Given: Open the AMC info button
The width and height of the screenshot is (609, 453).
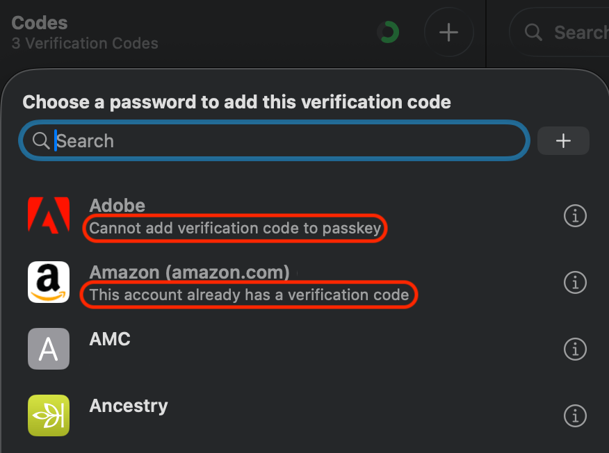Looking at the screenshot, I should (574, 349).
